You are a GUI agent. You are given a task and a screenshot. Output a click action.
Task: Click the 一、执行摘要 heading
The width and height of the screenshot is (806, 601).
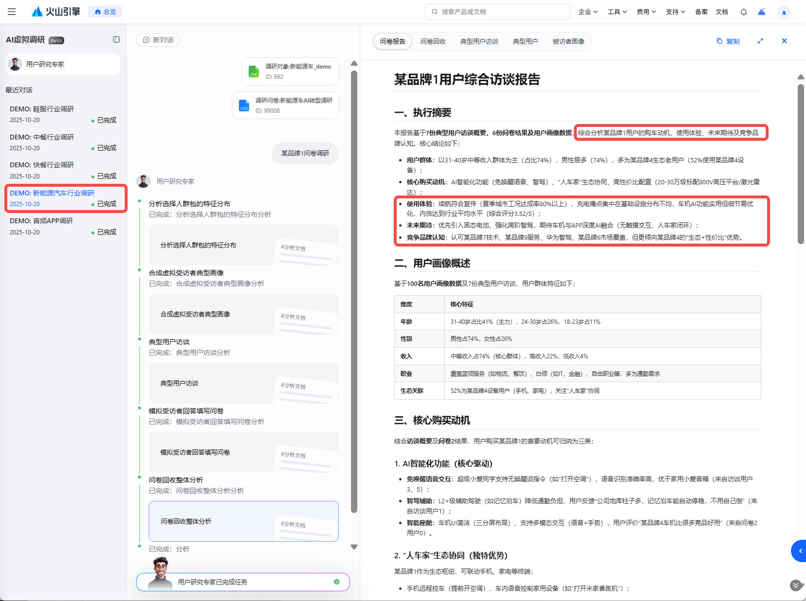[x=423, y=113]
